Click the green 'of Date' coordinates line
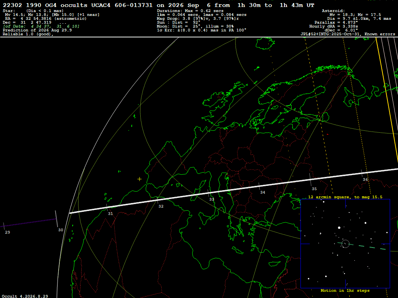Screen dimensions: 398x298 [x=41, y=26]
